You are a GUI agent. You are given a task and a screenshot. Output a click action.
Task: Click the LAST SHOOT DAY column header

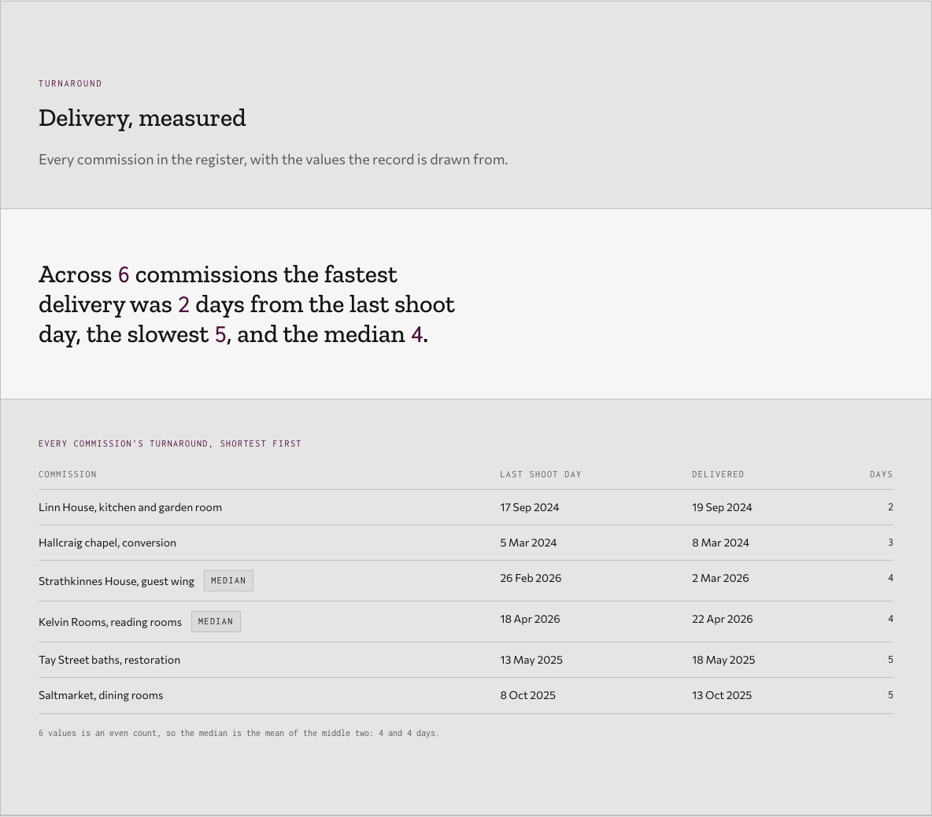[541, 474]
